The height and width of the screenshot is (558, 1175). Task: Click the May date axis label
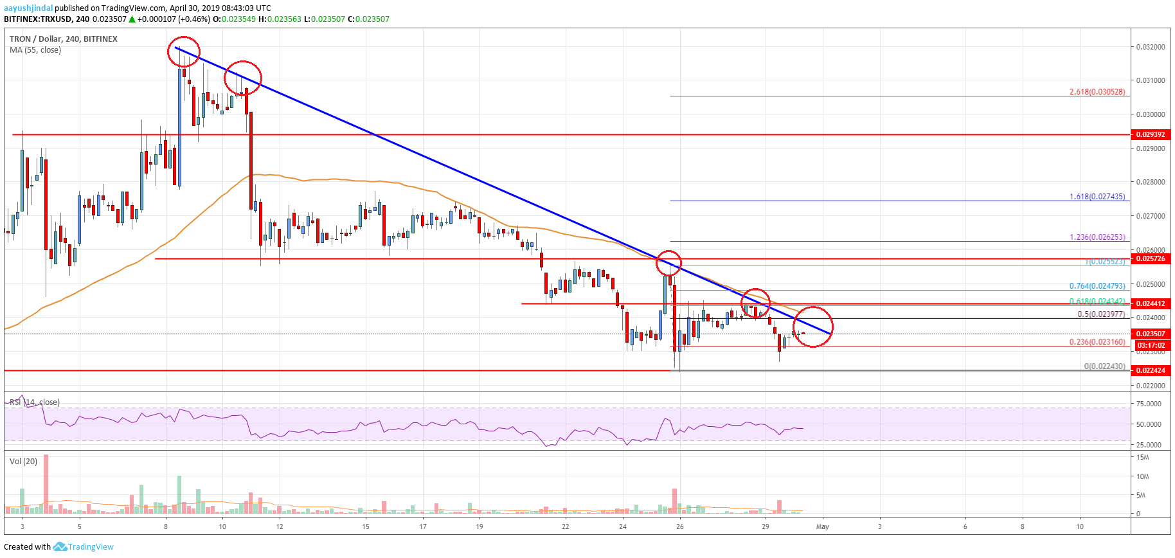point(823,526)
